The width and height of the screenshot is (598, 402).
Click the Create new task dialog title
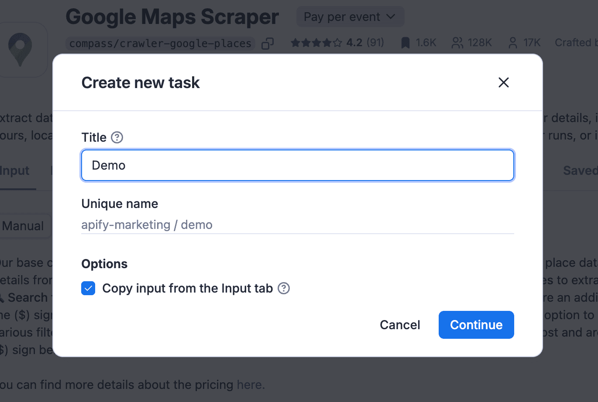click(141, 82)
